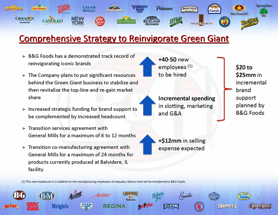Select the JJ Flats logo

point(176,22)
